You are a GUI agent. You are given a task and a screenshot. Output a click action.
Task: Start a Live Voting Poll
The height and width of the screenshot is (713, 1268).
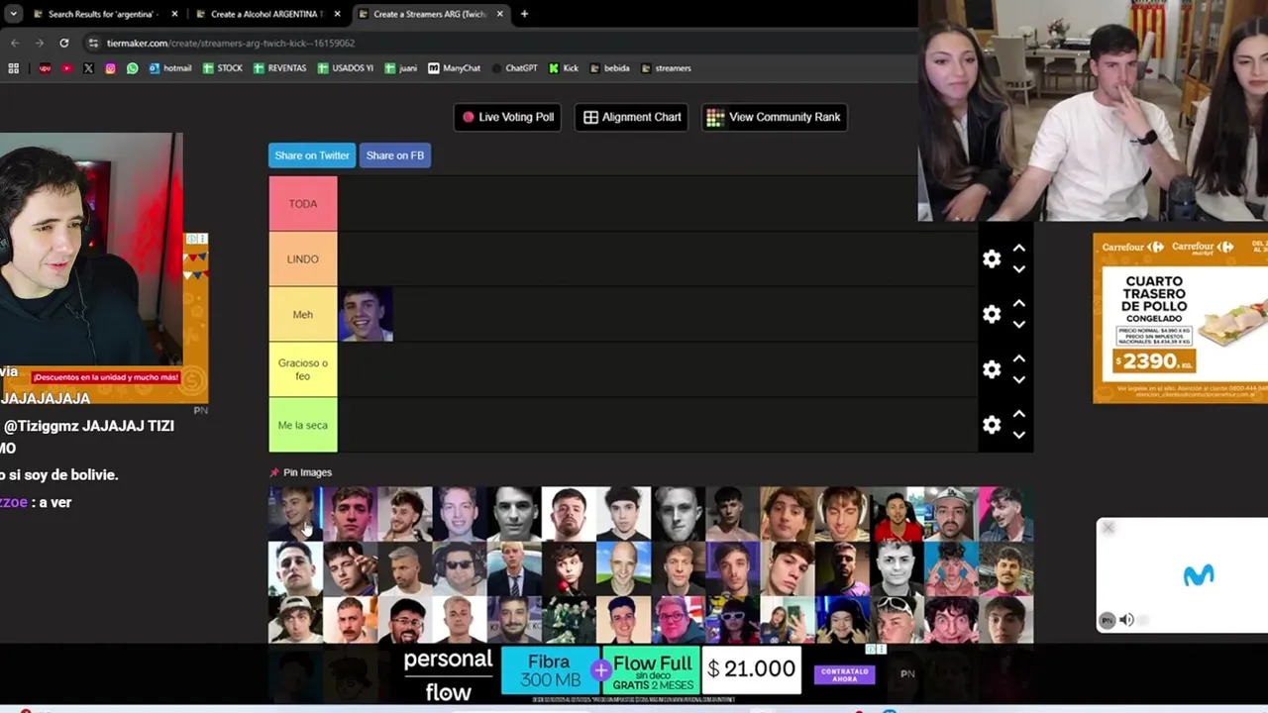(x=507, y=117)
